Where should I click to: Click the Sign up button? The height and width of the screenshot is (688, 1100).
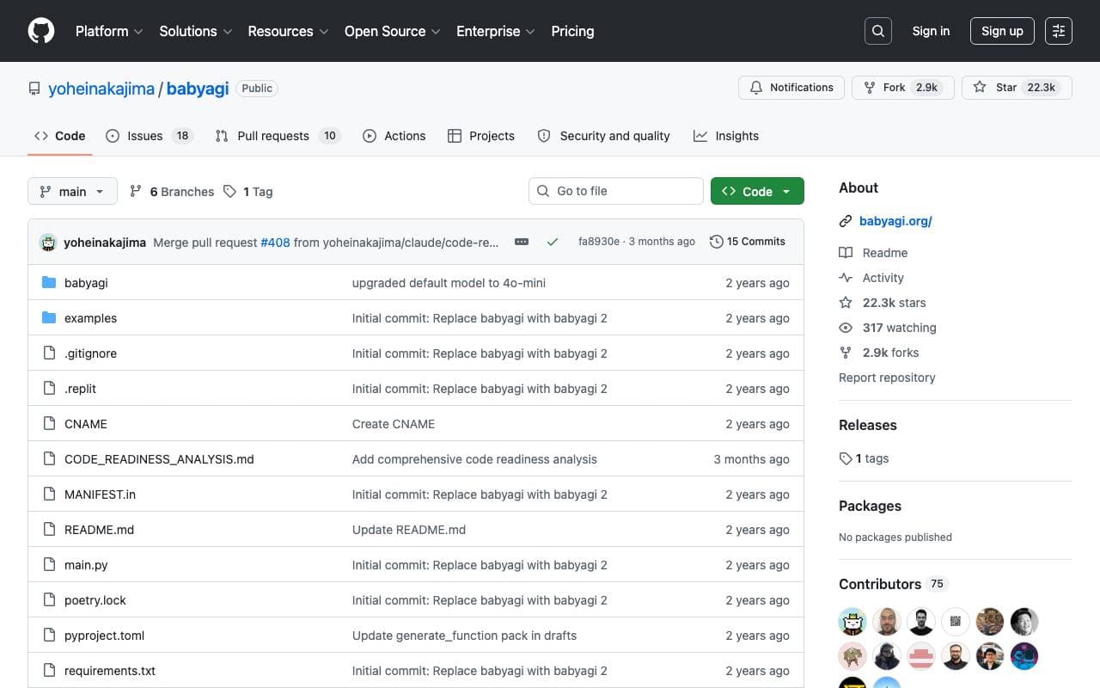(1002, 31)
